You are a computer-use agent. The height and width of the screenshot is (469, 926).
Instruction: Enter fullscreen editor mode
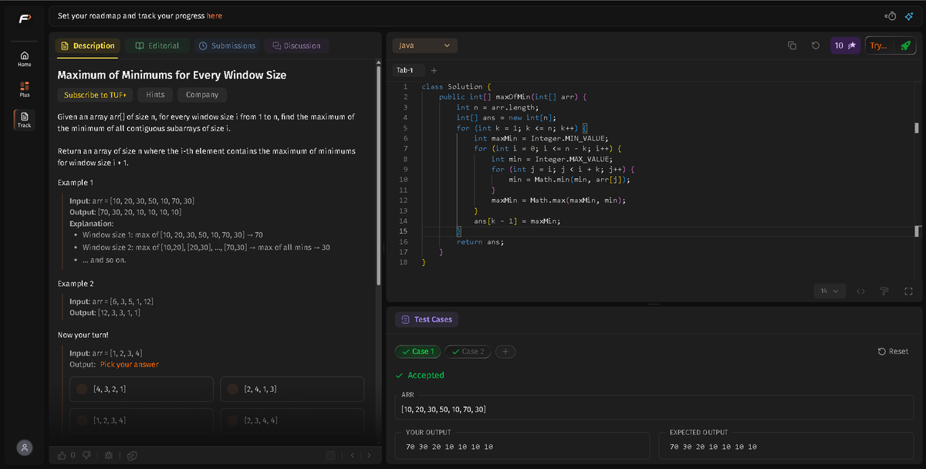[908, 291]
